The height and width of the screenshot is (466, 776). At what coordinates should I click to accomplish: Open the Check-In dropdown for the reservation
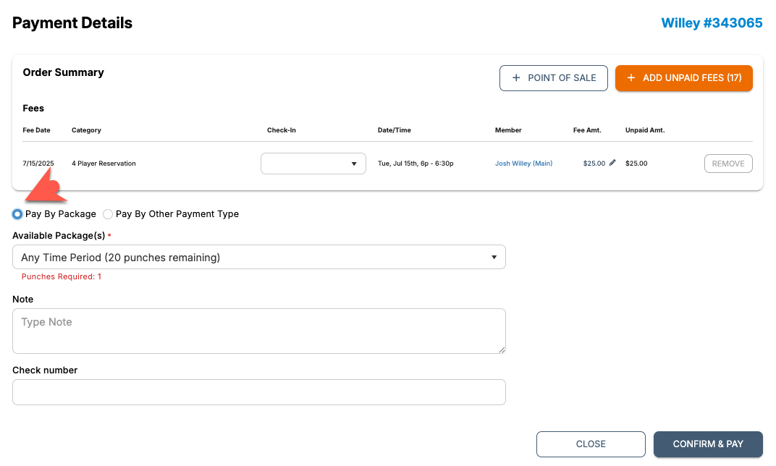click(313, 164)
